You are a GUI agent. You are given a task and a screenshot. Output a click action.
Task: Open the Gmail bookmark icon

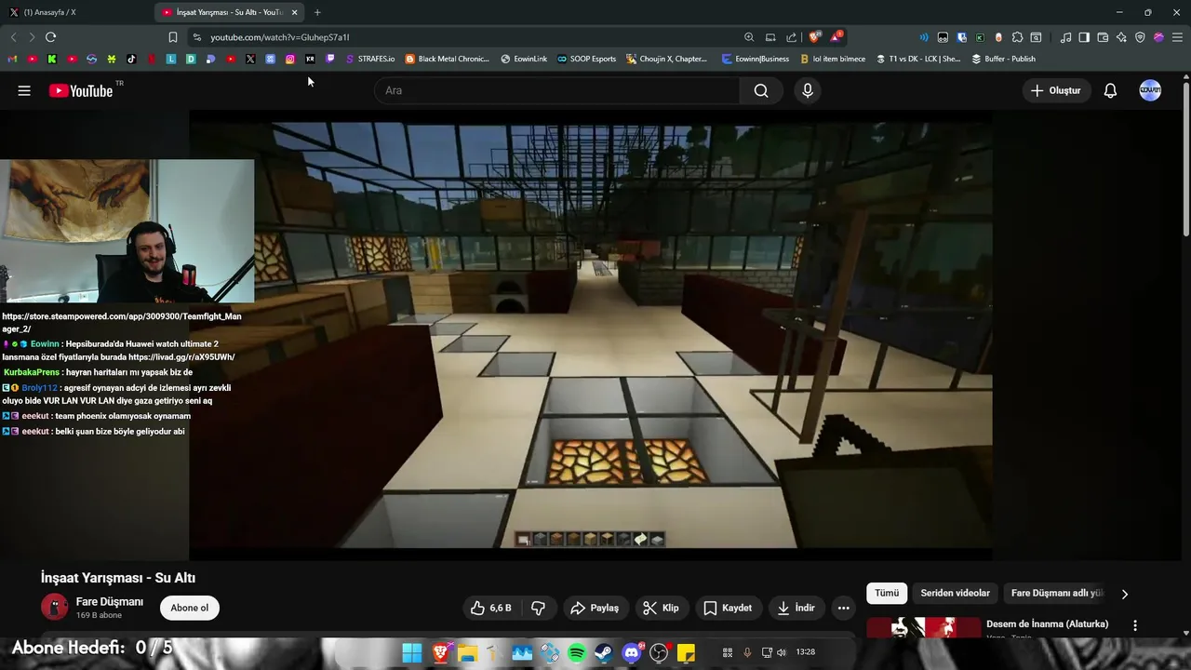[12, 59]
